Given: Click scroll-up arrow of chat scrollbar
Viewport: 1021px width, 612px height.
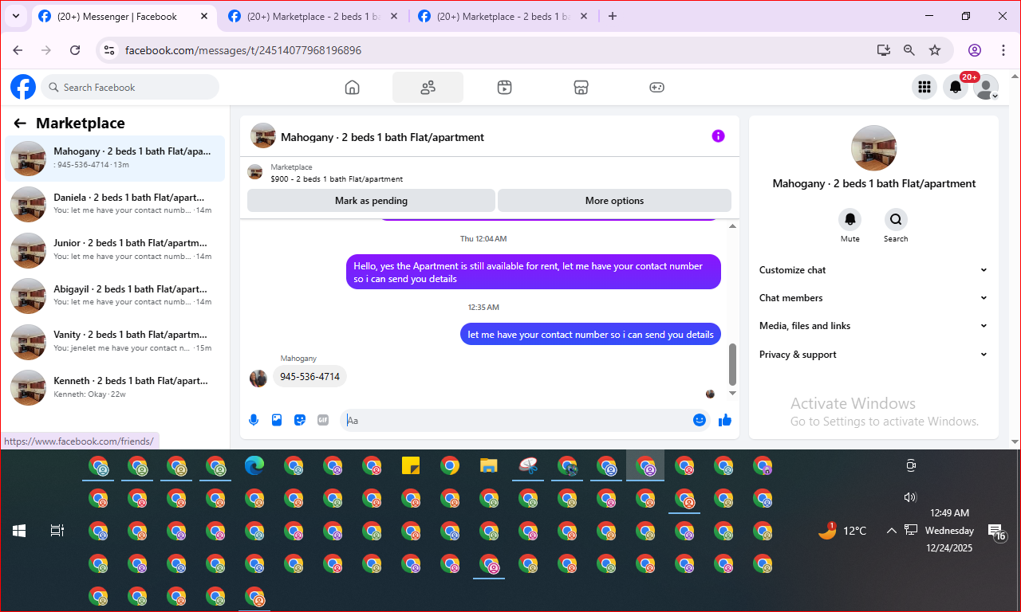Looking at the screenshot, I should click(732, 226).
